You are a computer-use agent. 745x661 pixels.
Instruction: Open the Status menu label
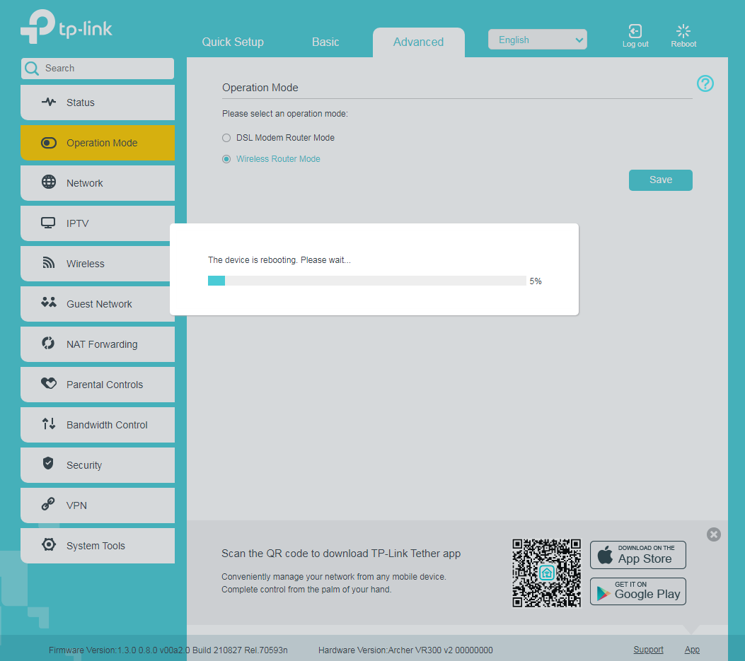80,103
